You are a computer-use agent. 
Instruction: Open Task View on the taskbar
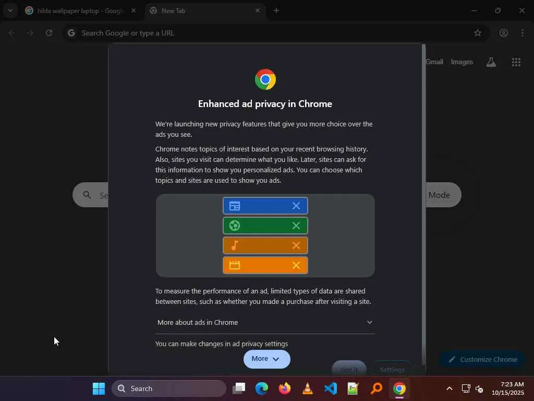click(x=239, y=388)
